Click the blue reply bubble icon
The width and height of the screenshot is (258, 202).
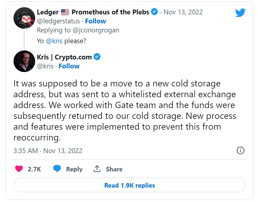pos(57,169)
